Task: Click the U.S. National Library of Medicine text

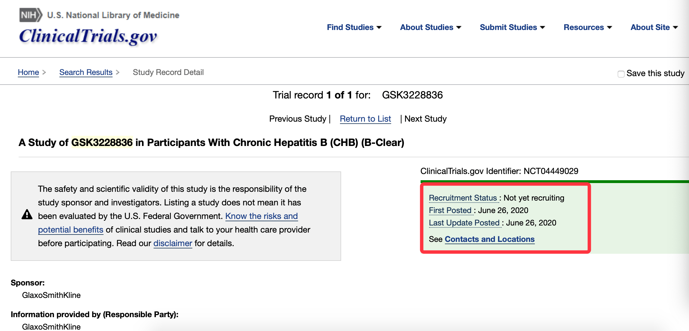Action: click(x=113, y=15)
